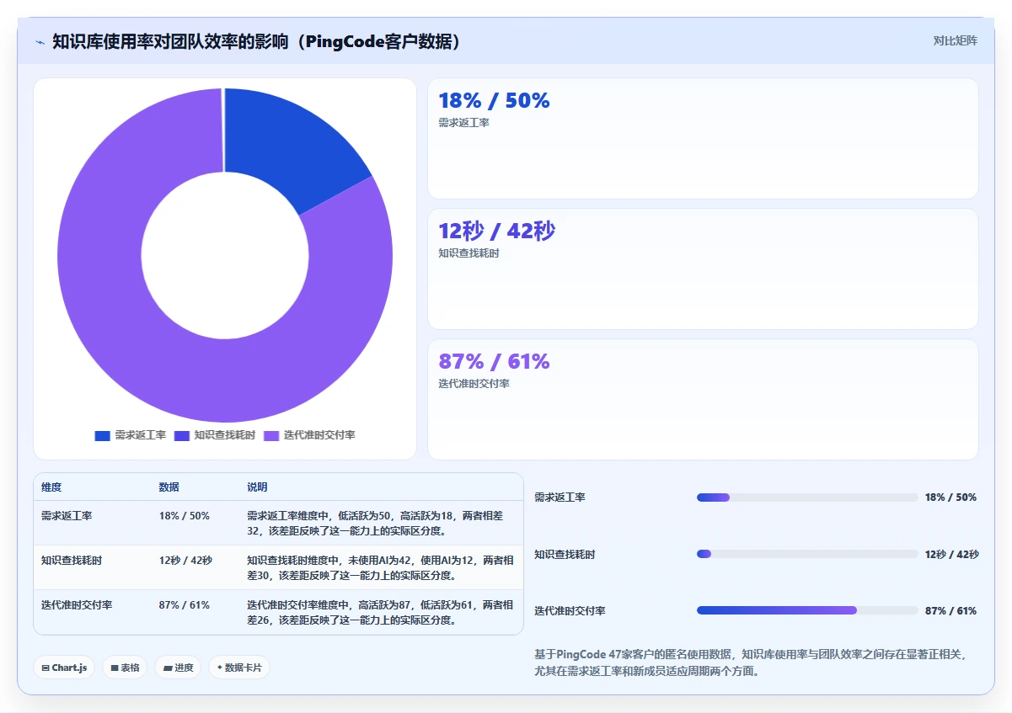Click the 数据 column header
This screenshot has width=1012, height=713.
169,487
